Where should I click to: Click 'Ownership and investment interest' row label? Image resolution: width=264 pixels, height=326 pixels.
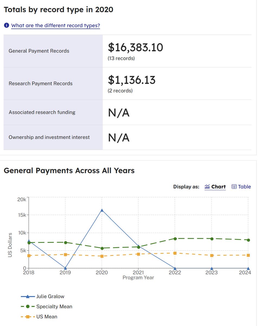(x=49, y=137)
